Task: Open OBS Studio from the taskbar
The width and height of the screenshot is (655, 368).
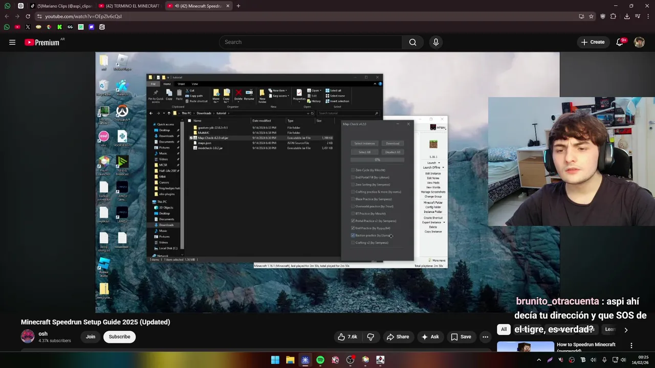Action: point(350,360)
